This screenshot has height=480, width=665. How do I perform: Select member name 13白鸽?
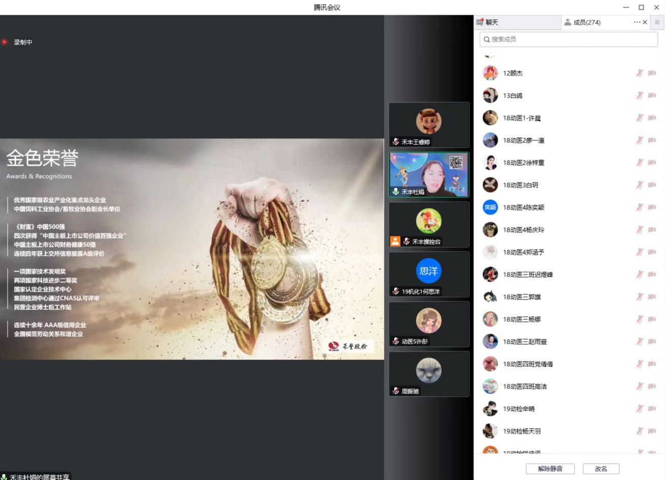coord(512,96)
